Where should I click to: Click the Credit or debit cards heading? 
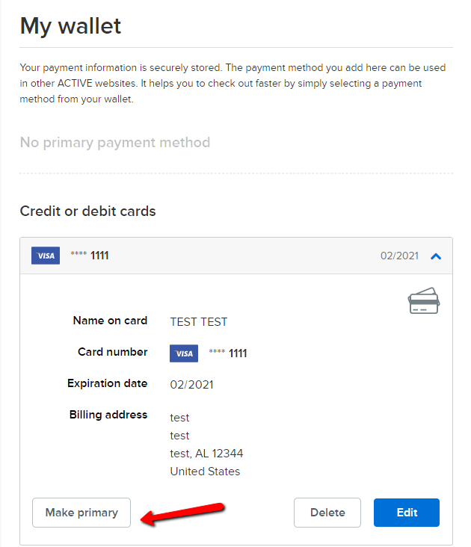tap(87, 211)
